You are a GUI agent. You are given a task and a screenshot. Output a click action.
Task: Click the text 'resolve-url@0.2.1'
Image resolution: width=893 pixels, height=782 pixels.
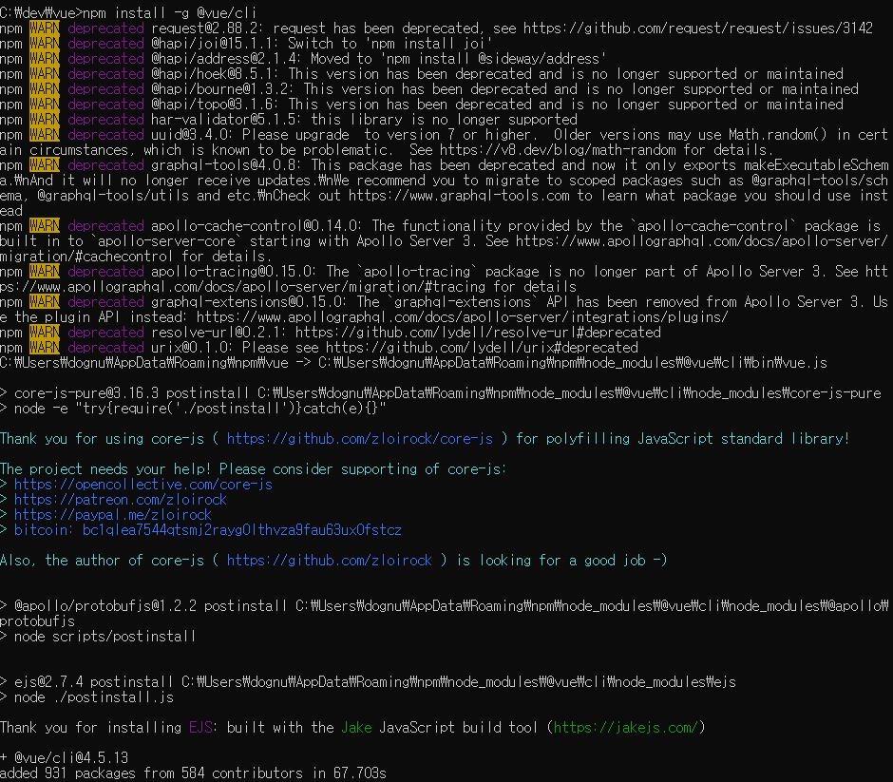pyautogui.click(x=219, y=332)
